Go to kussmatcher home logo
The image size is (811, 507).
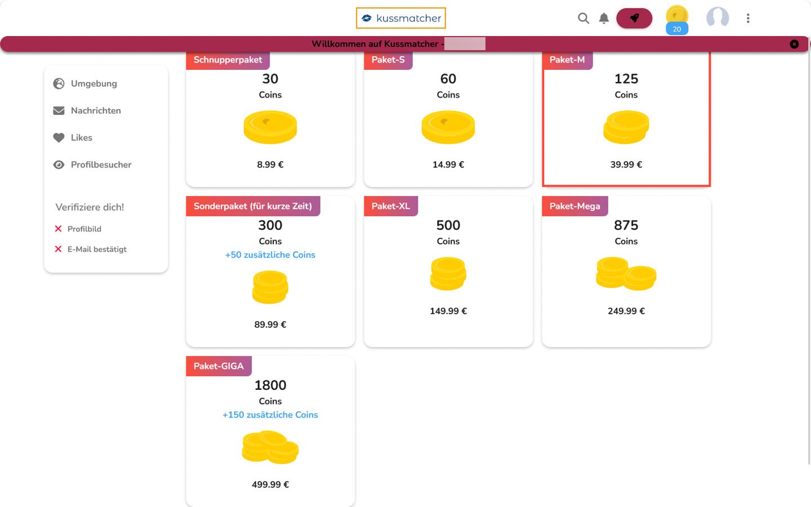pos(401,18)
